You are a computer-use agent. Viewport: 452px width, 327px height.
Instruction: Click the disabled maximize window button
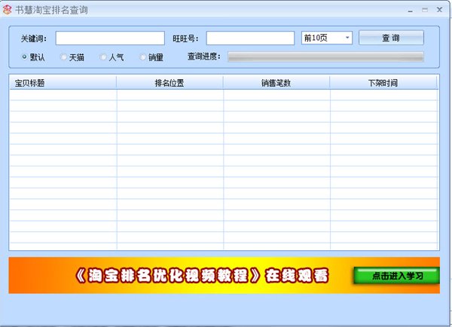pyautogui.click(x=425, y=10)
